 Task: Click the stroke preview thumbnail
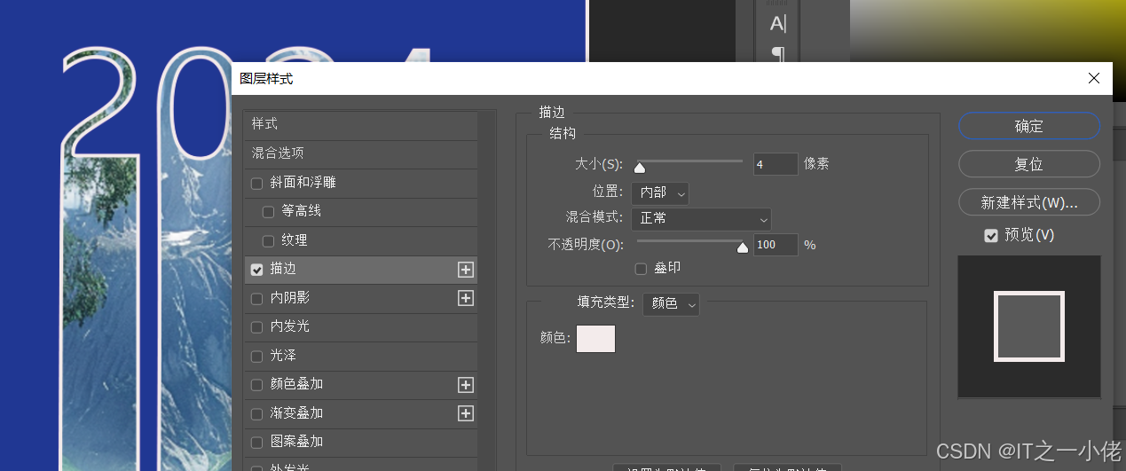(1029, 326)
